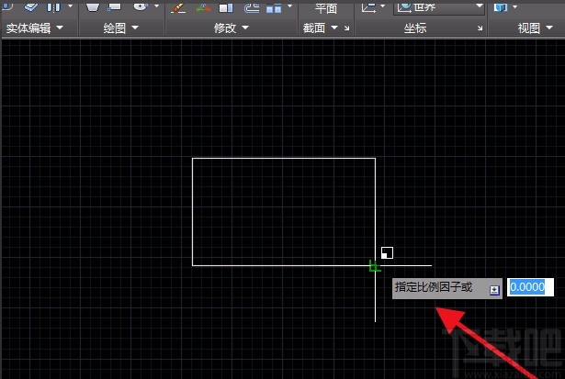
Task: Click the UCS icon in the coordinates panel
Action: [368, 7]
